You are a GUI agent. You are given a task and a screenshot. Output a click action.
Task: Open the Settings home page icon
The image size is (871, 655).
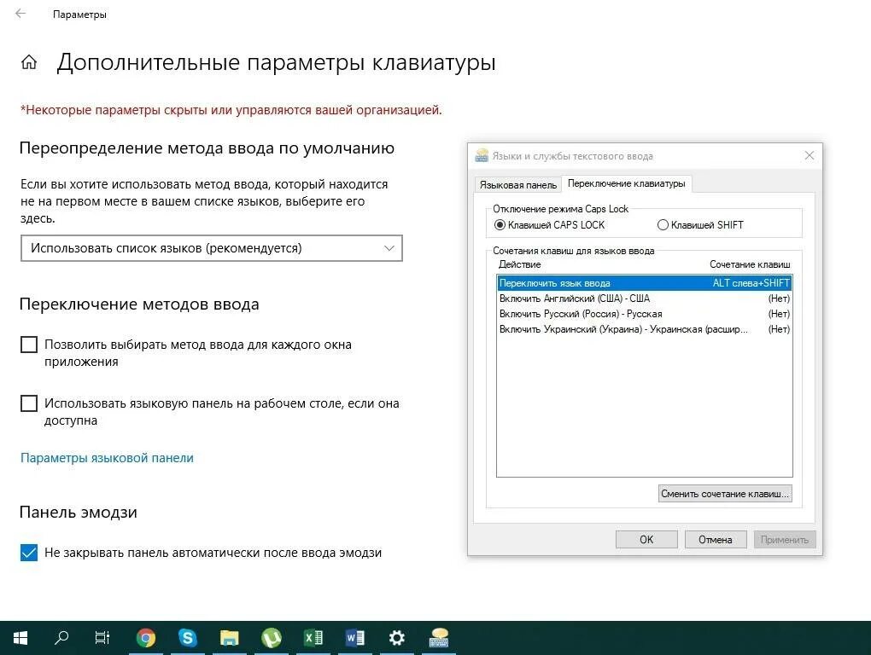tap(29, 62)
